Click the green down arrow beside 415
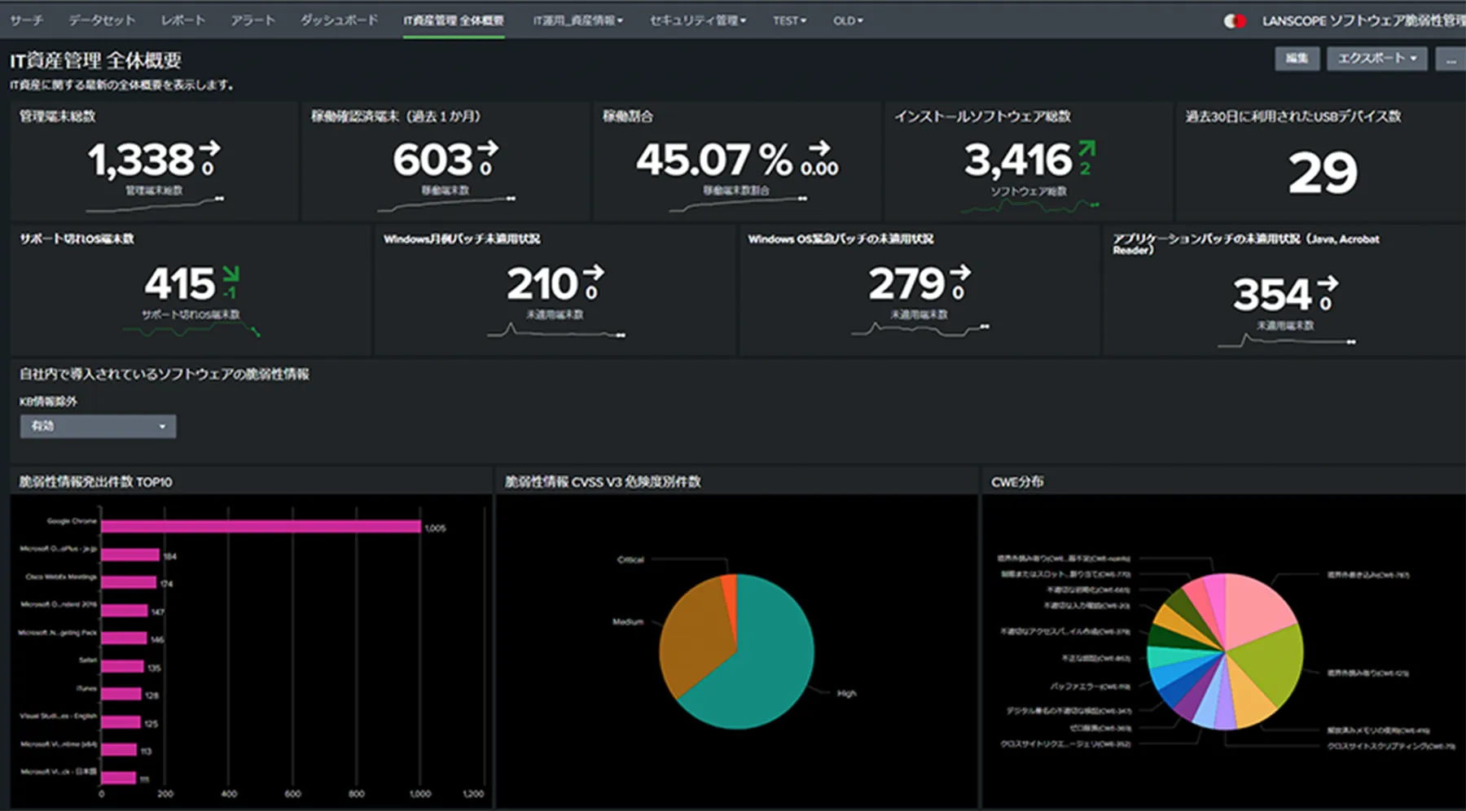Viewport: 1466px width, 811px height. click(x=230, y=273)
